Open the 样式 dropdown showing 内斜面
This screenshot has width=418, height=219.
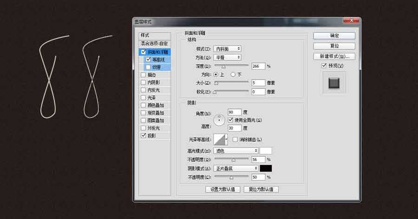(x=227, y=49)
